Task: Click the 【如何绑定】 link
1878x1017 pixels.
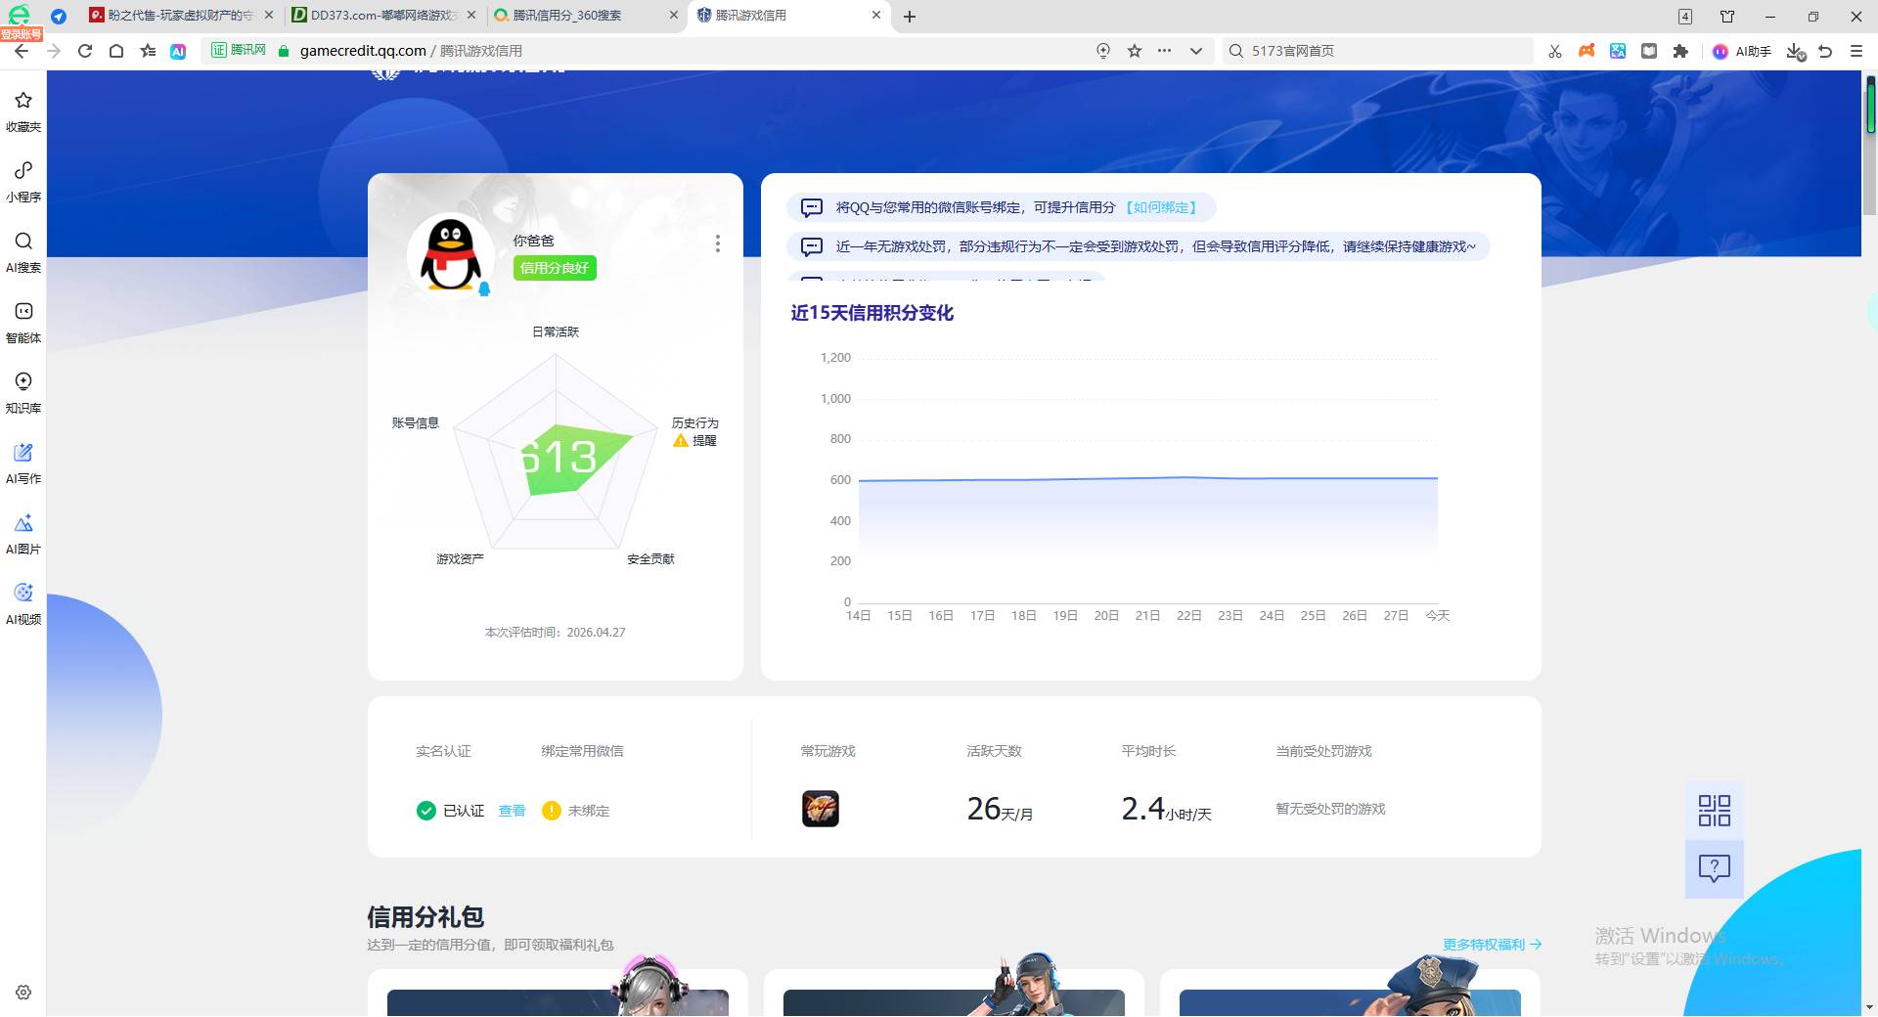Action: coord(1162,207)
